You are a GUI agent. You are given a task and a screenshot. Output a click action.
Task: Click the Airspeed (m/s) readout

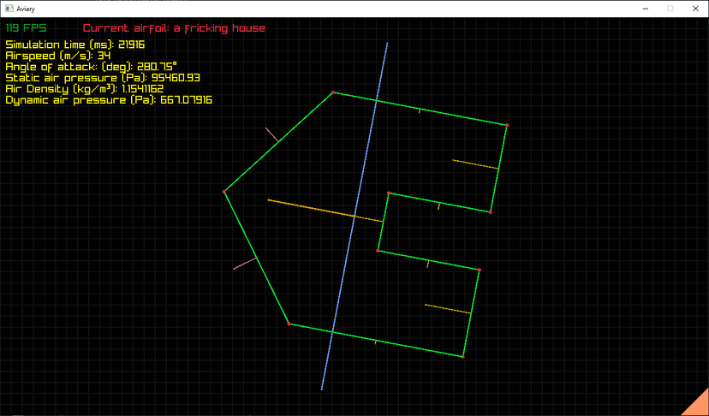pos(58,56)
